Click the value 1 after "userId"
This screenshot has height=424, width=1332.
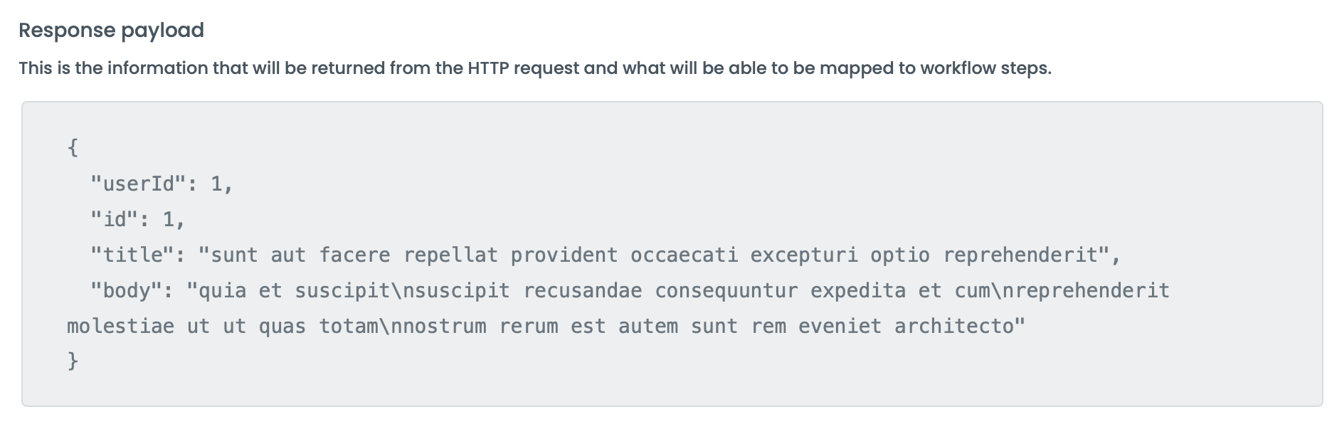tap(217, 184)
